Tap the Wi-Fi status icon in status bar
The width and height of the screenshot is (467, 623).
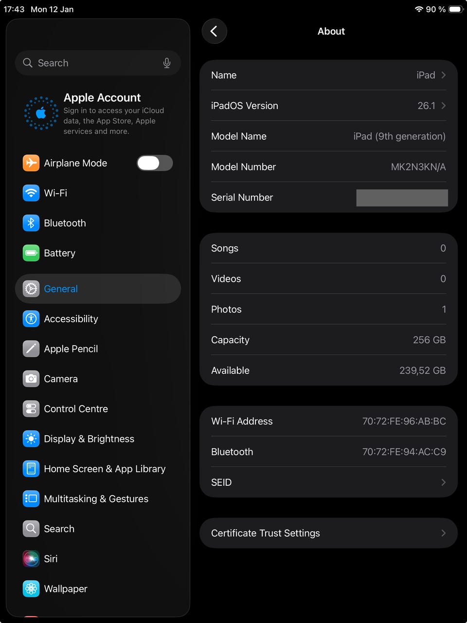click(x=419, y=9)
